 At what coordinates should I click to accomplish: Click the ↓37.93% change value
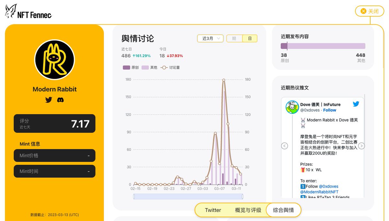click(175, 56)
